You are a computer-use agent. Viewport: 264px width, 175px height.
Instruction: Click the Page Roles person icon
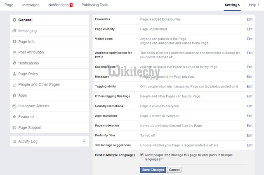(x=14, y=74)
